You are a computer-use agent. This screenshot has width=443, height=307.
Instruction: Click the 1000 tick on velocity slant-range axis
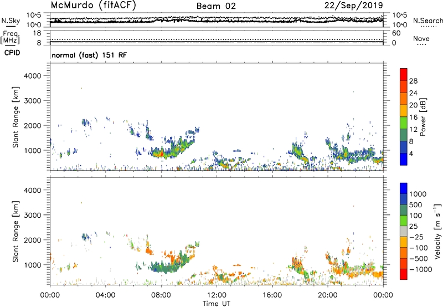click(x=33, y=265)
